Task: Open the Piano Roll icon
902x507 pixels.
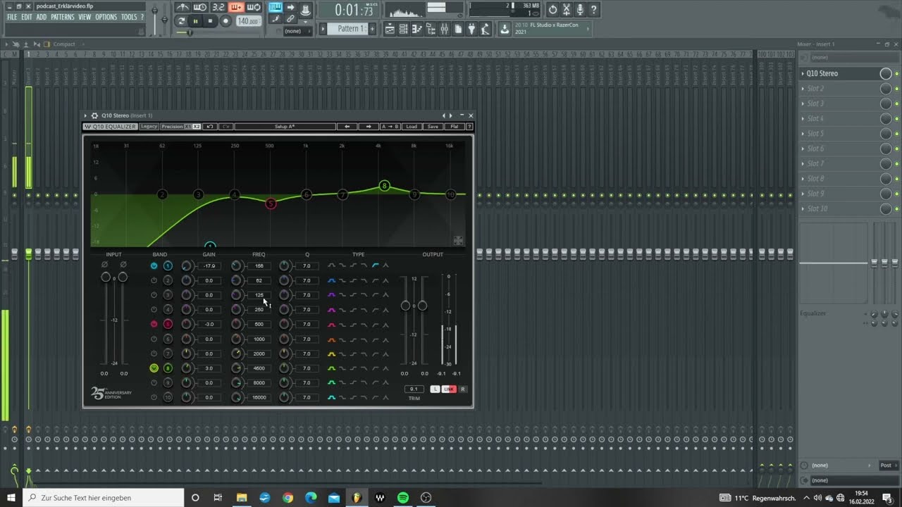Action: click(x=418, y=29)
